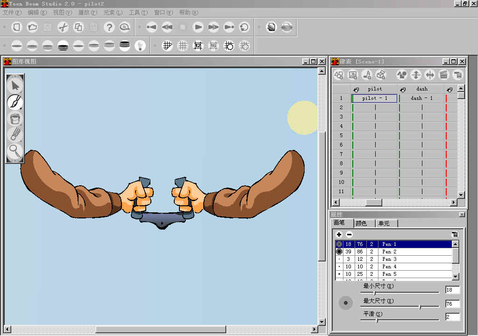This screenshot has height=336, width=478.
Task: Create a new file from the main toolbar
Action: pos(17,27)
